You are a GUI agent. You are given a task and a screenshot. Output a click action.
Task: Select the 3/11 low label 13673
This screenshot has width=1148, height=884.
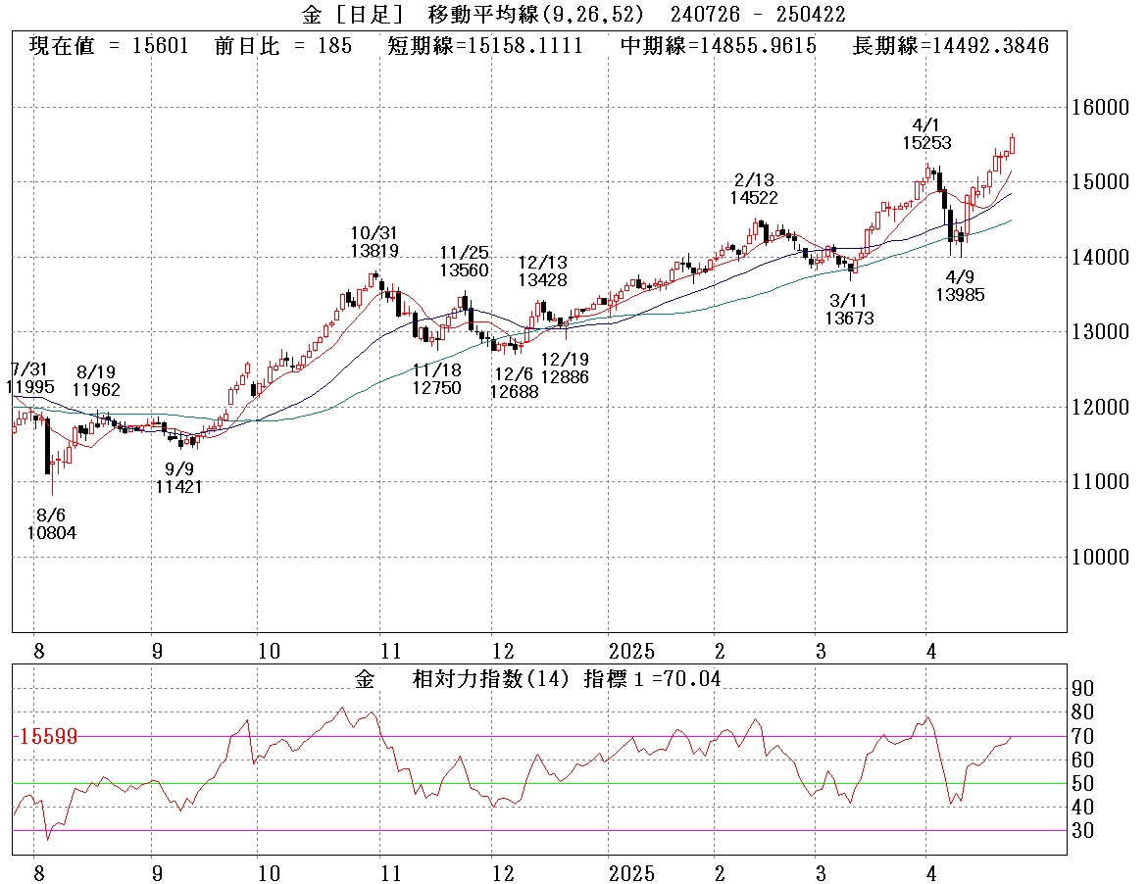[x=849, y=319]
